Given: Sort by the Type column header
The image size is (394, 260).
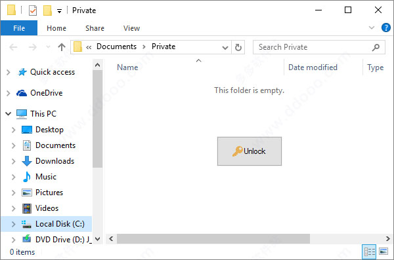Looking at the screenshot, I should 375,67.
